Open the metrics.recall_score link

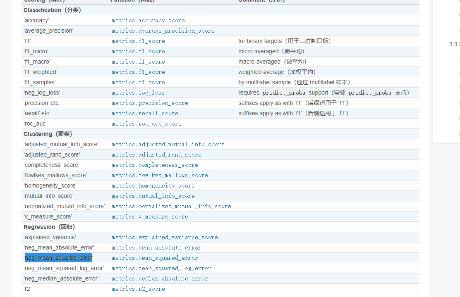point(145,114)
